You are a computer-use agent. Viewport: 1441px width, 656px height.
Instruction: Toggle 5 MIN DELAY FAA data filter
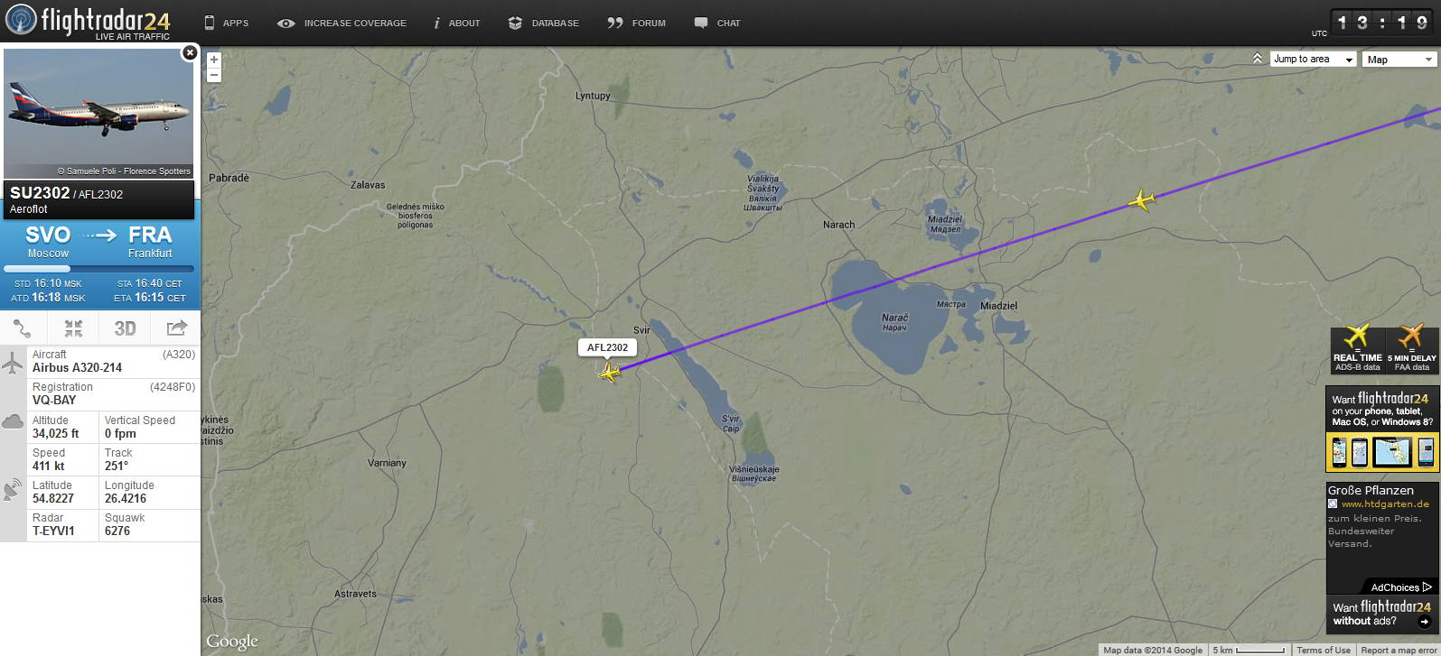1412,349
